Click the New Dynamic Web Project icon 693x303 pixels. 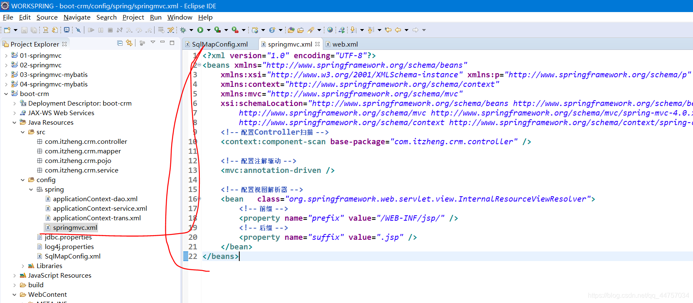255,30
